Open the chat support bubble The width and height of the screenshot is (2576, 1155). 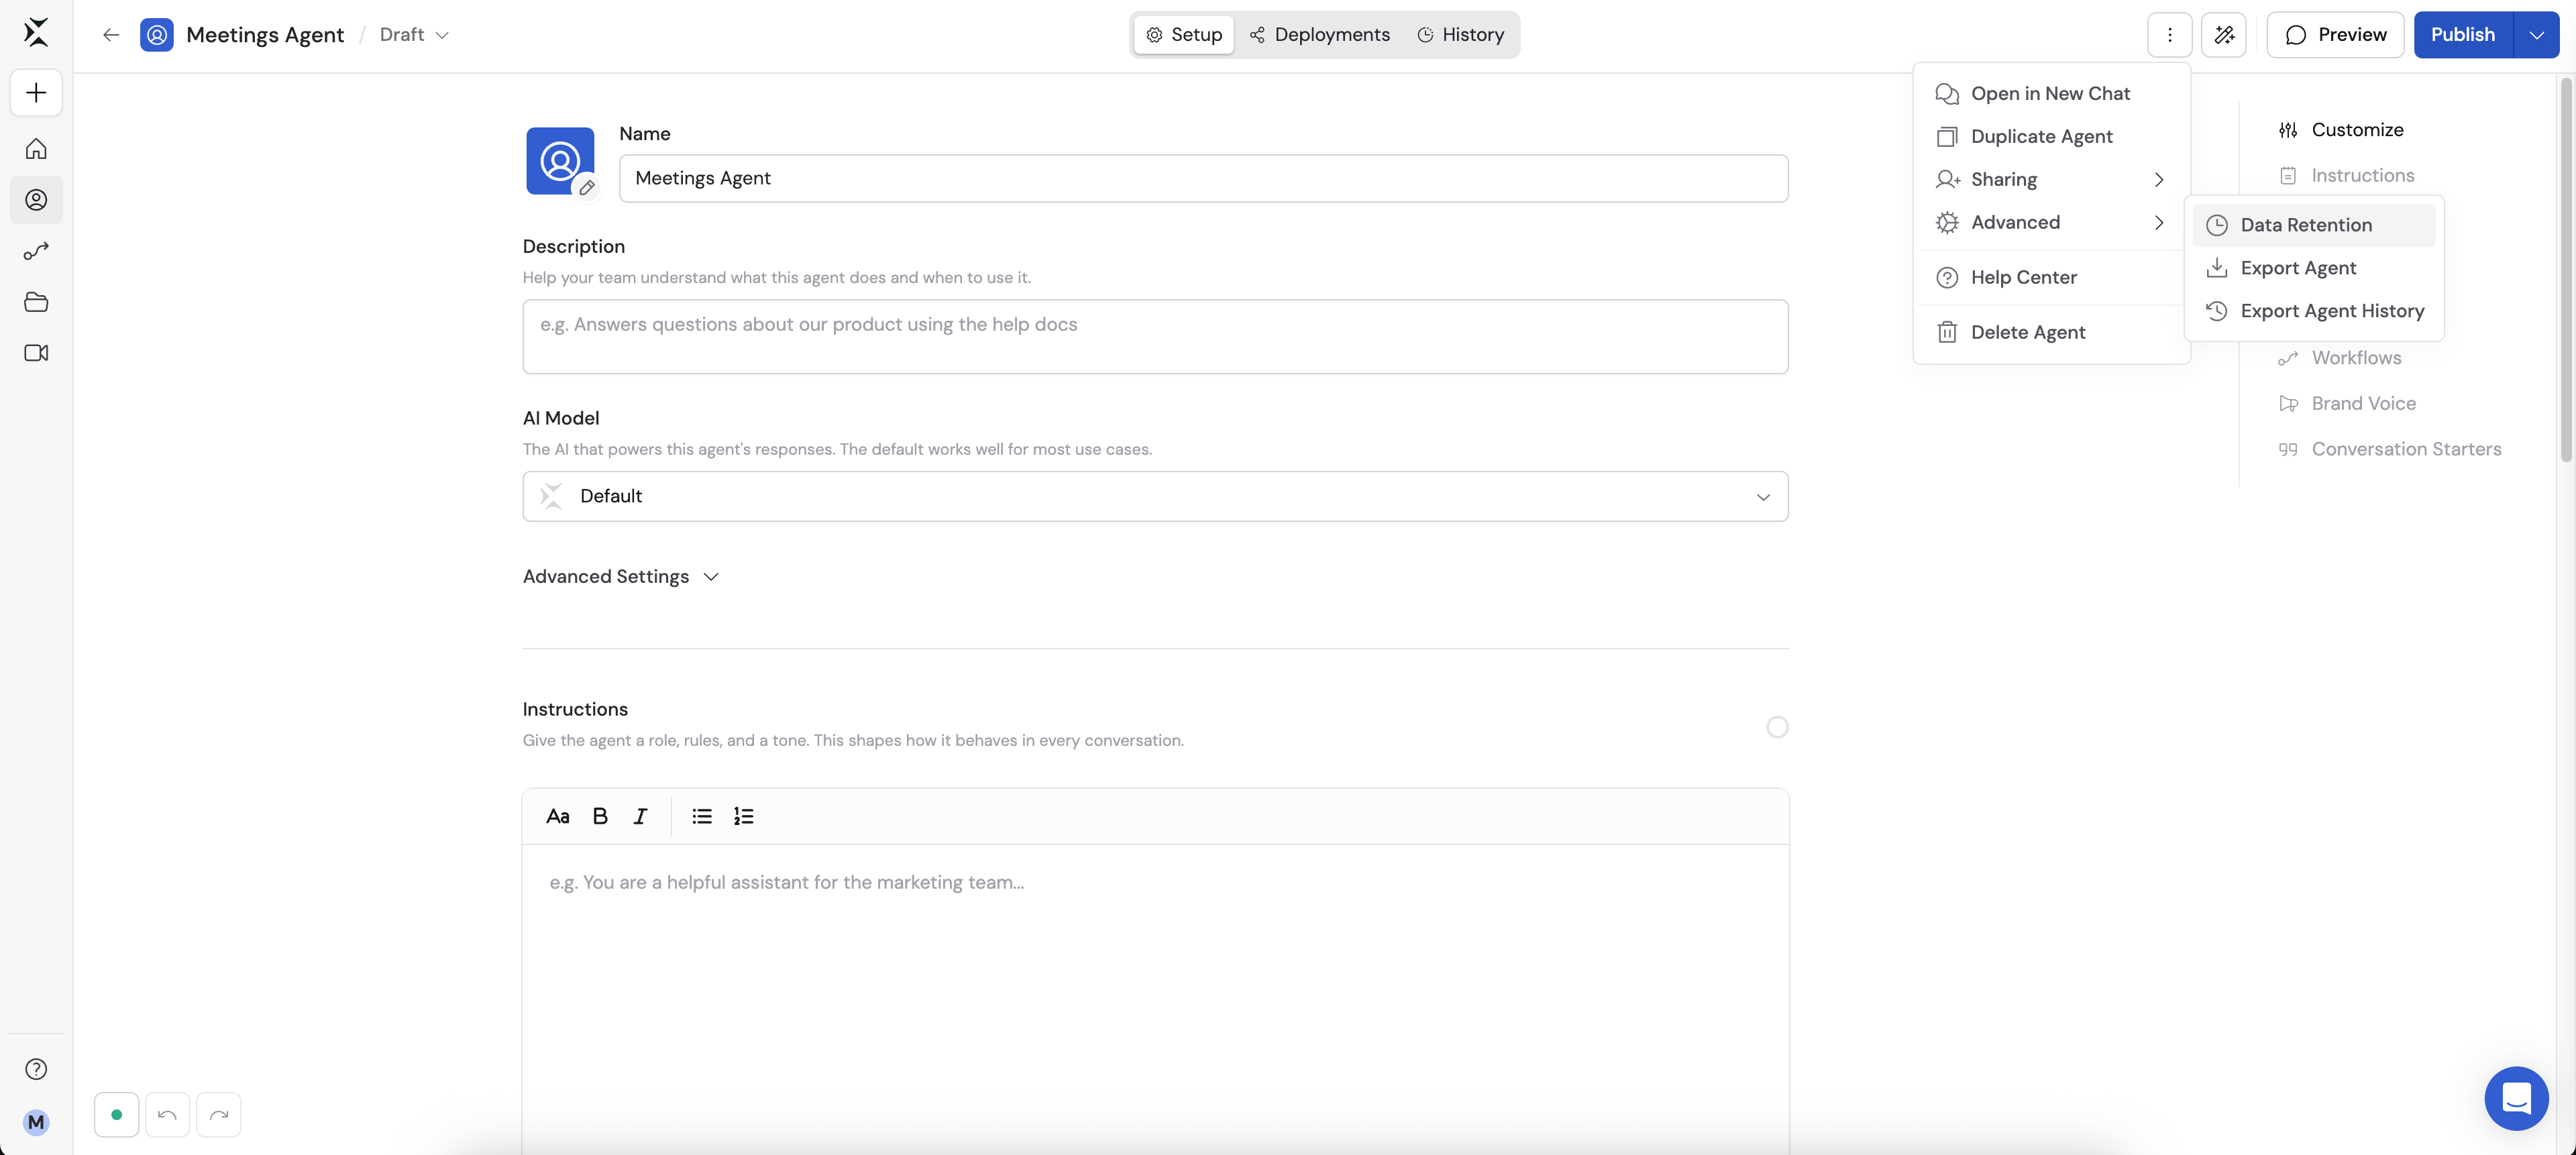pyautogui.click(x=2516, y=1098)
